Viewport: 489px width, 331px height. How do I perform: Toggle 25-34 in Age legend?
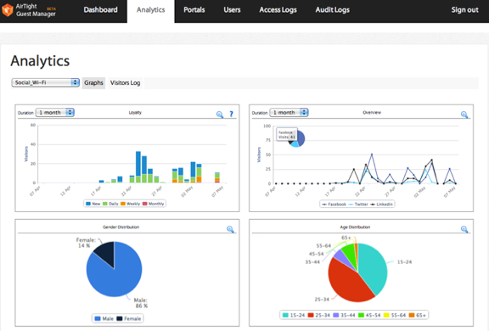(318, 315)
